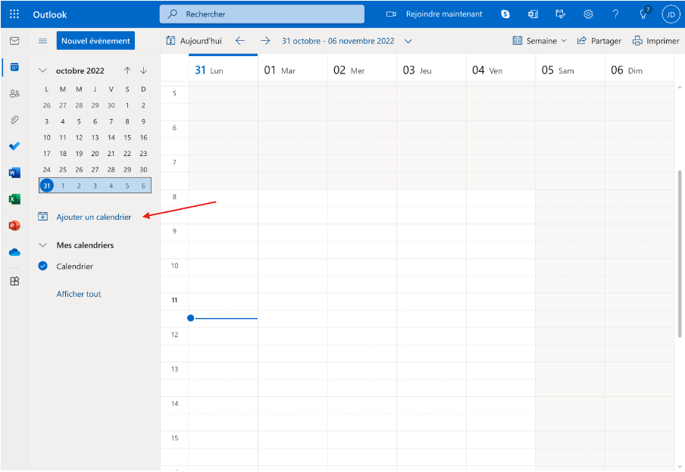Click the octobre 2022 month label
The width and height of the screenshot is (685, 472).
(80, 70)
